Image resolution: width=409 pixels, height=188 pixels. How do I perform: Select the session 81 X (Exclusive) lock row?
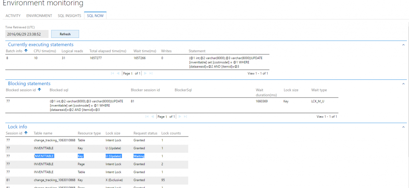[x=96, y=180]
